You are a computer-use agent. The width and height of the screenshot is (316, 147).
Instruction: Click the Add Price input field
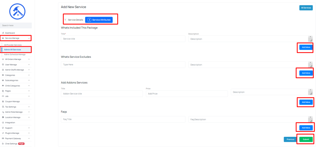(x=187, y=94)
